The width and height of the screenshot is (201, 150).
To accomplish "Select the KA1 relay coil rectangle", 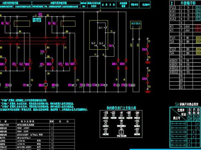I will [106, 85].
